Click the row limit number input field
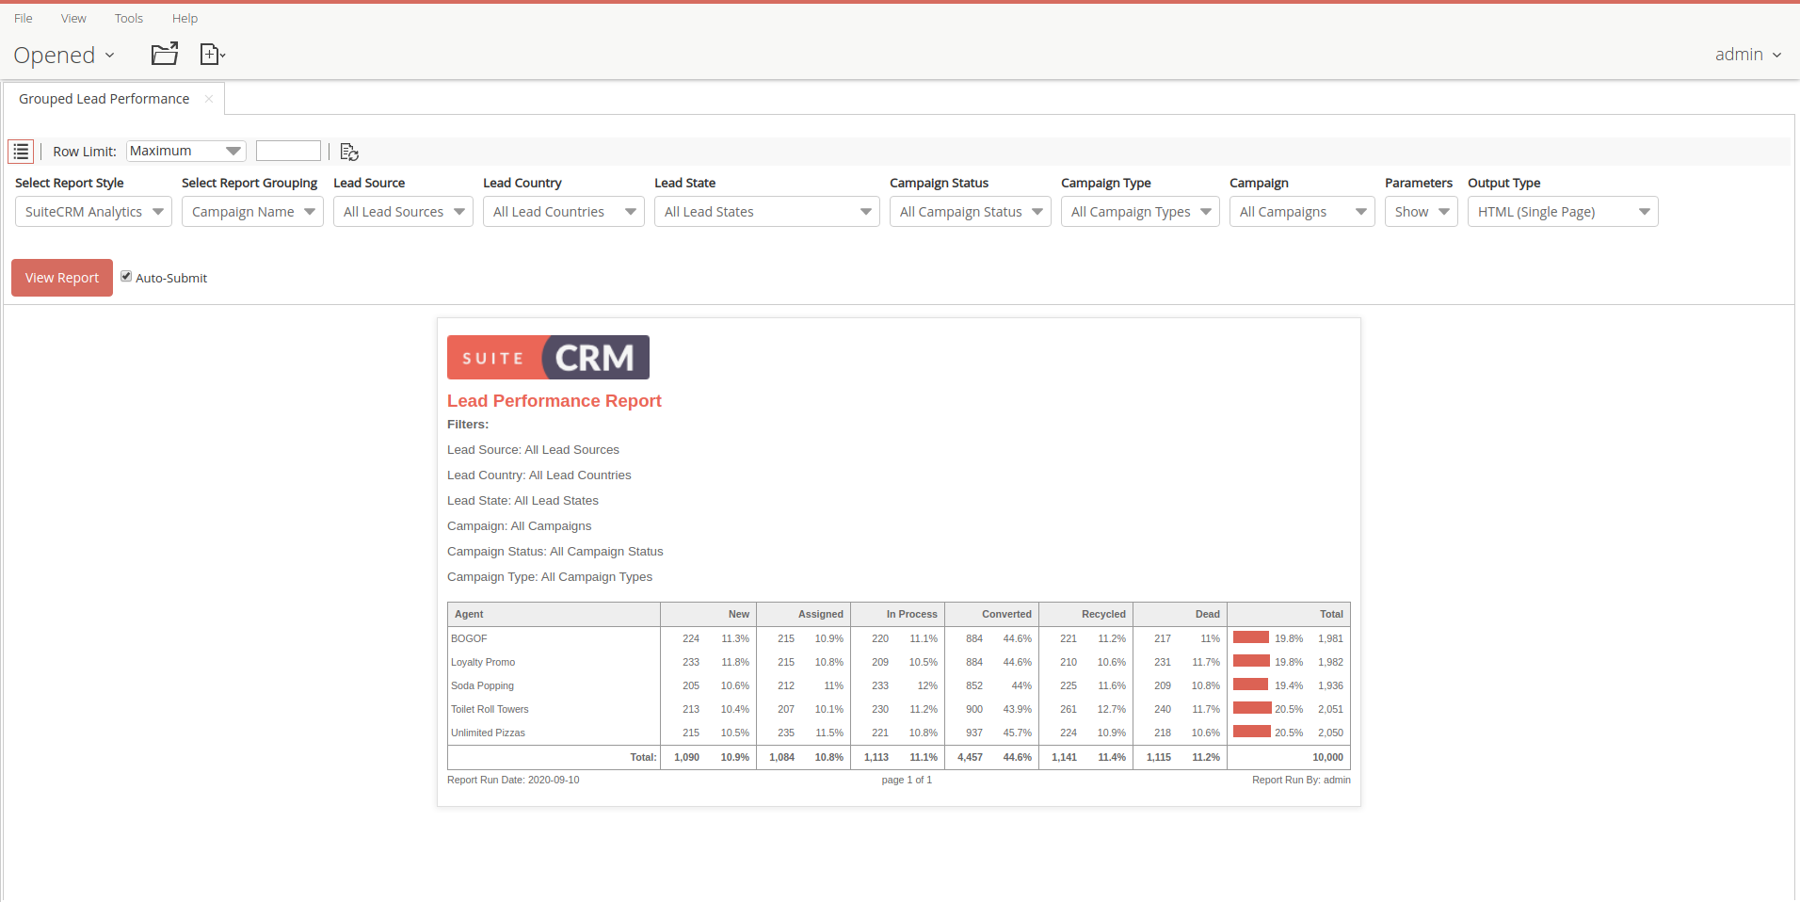Viewport: 1800px width, 902px height. tap(288, 151)
